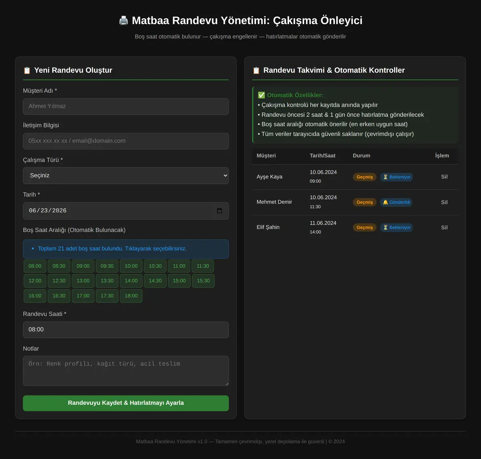Choose the 15:30 slot chip

pyautogui.click(x=203, y=281)
